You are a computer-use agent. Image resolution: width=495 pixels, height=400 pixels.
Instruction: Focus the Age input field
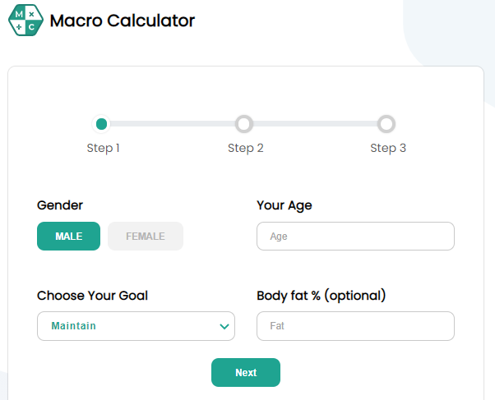point(355,236)
